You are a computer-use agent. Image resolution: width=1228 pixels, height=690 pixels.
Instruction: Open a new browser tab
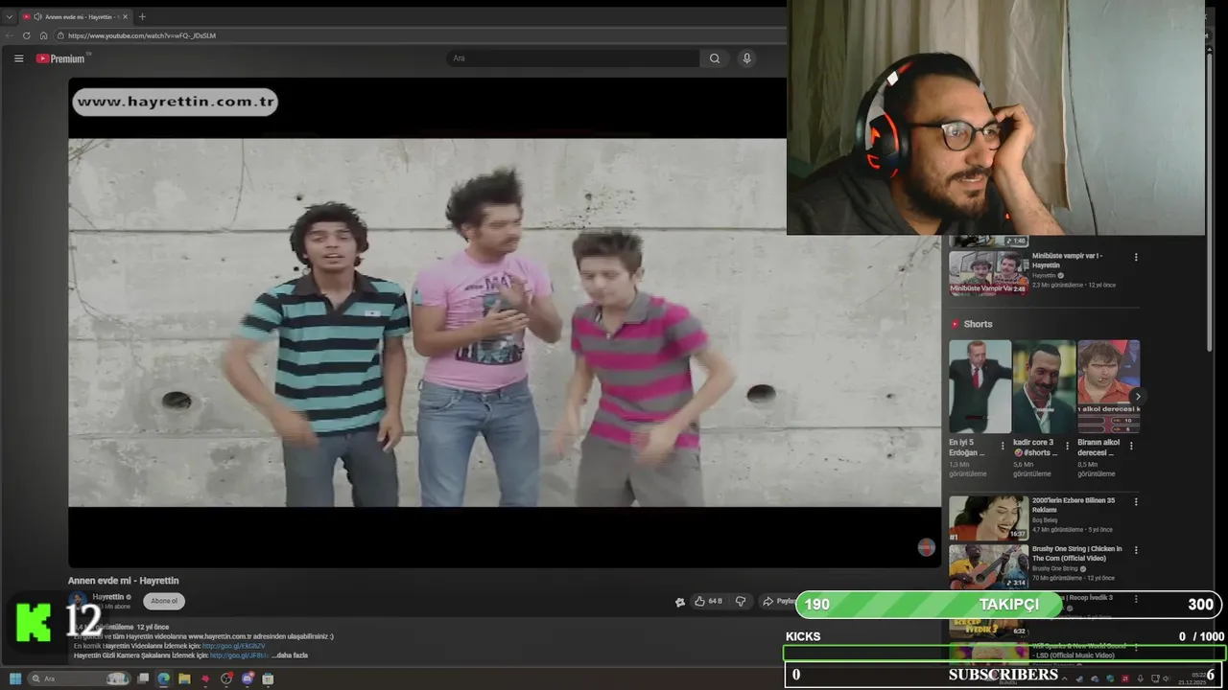click(142, 16)
